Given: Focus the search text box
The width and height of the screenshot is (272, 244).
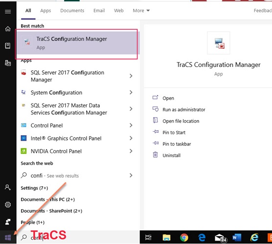Looking at the screenshot, I should pyautogui.click(x=78, y=238).
